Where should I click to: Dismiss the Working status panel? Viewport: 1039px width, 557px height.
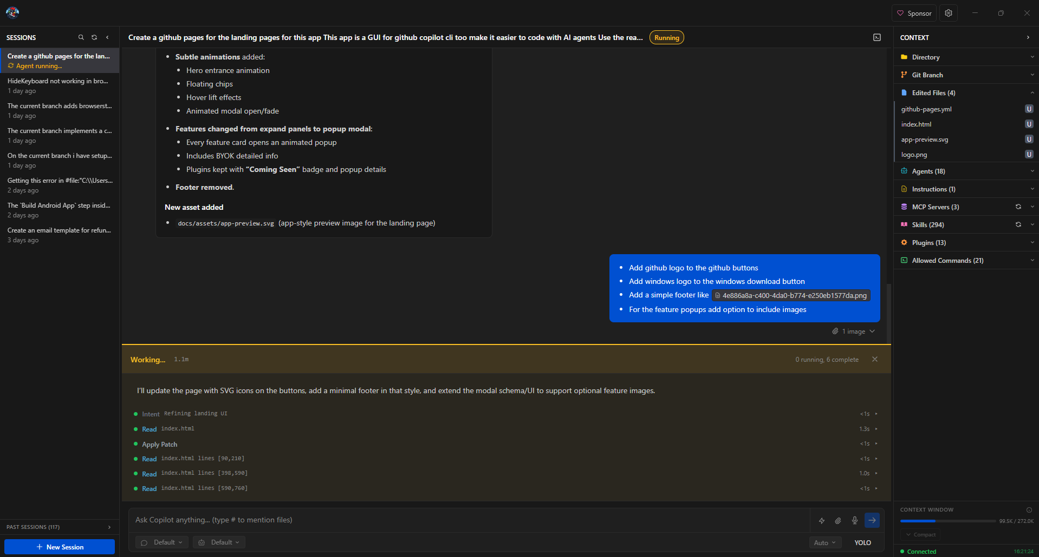(x=875, y=359)
